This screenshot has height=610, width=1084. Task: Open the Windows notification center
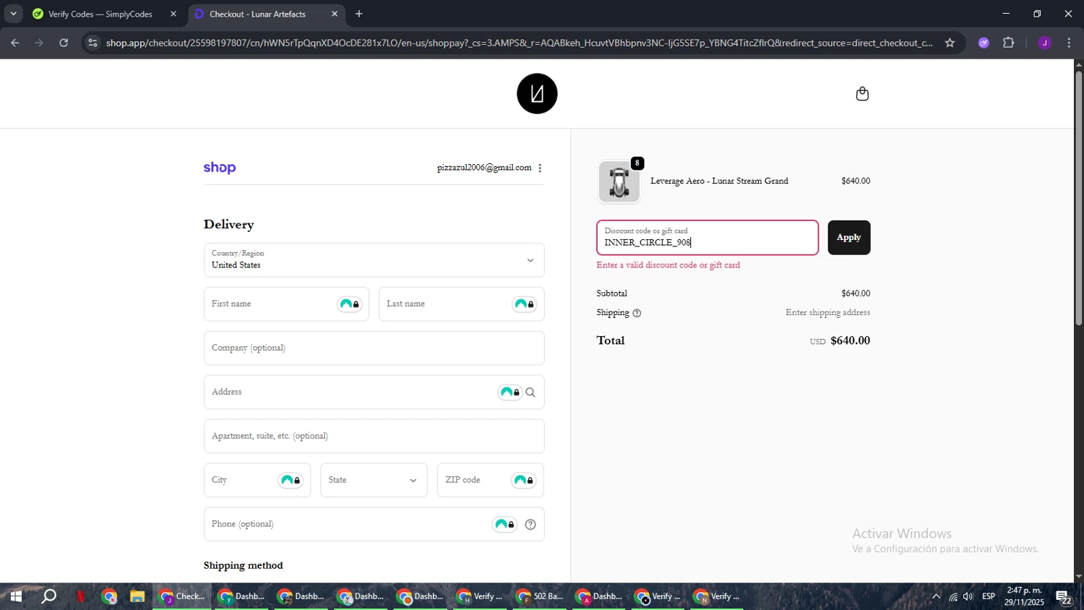tap(1064, 597)
